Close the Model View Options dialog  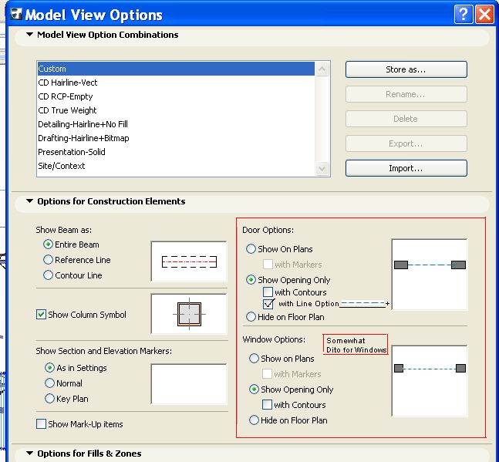(484, 15)
